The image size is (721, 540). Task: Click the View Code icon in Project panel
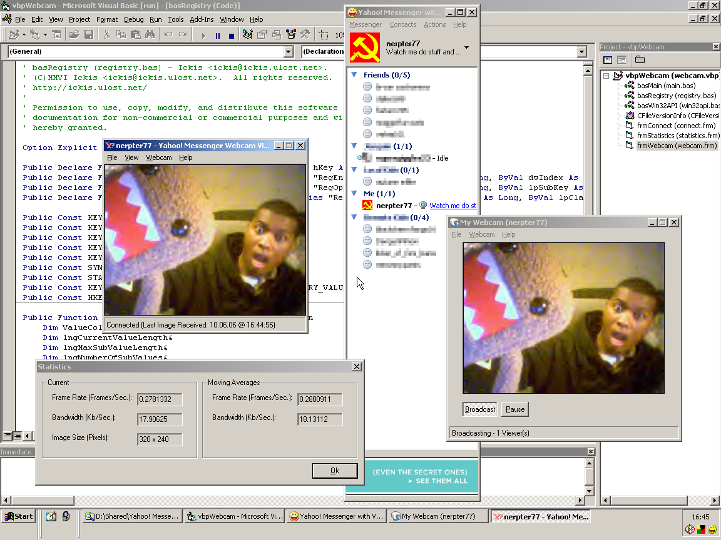(x=608, y=60)
